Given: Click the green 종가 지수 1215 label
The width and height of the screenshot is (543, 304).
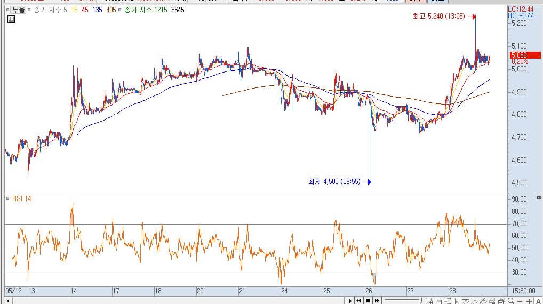Looking at the screenshot, I should point(146,10).
